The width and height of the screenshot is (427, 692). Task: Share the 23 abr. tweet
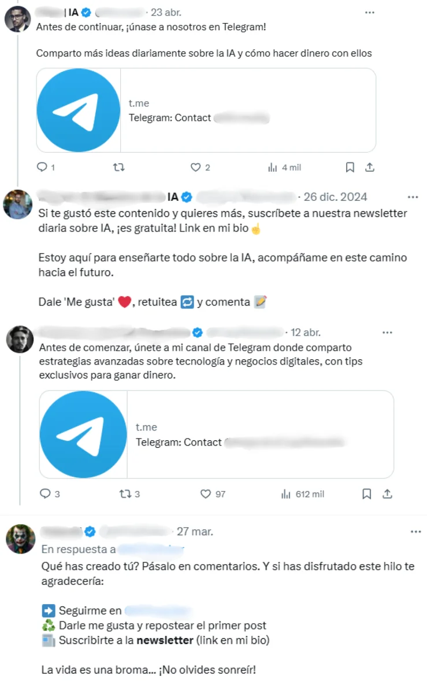click(x=370, y=167)
